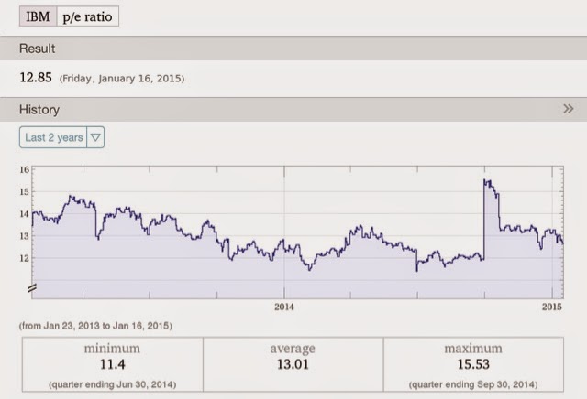The width and height of the screenshot is (587, 399).
Task: Select the maximum value 15.53
Action: pyautogui.click(x=473, y=364)
